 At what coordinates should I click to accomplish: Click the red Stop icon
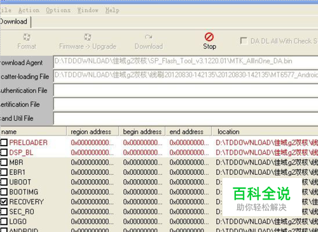(x=209, y=37)
